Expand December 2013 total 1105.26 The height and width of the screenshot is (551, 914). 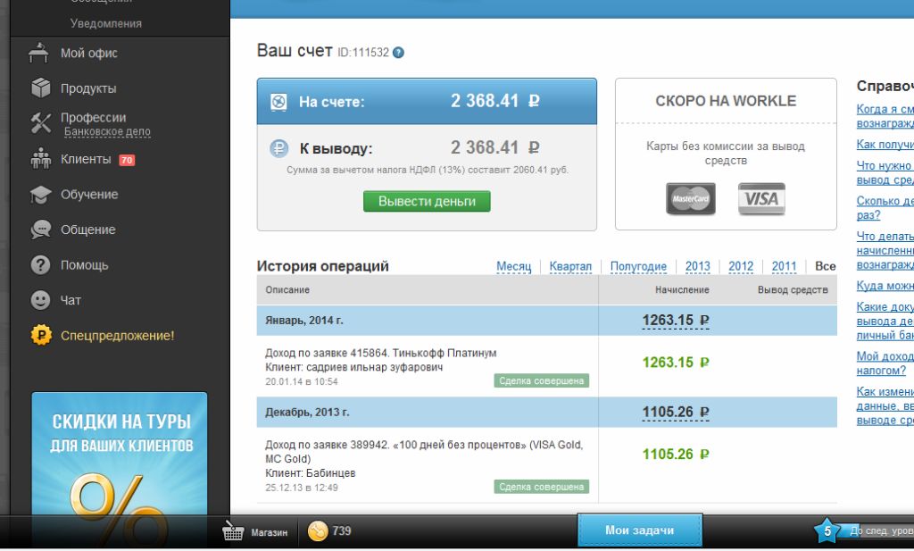(x=676, y=413)
